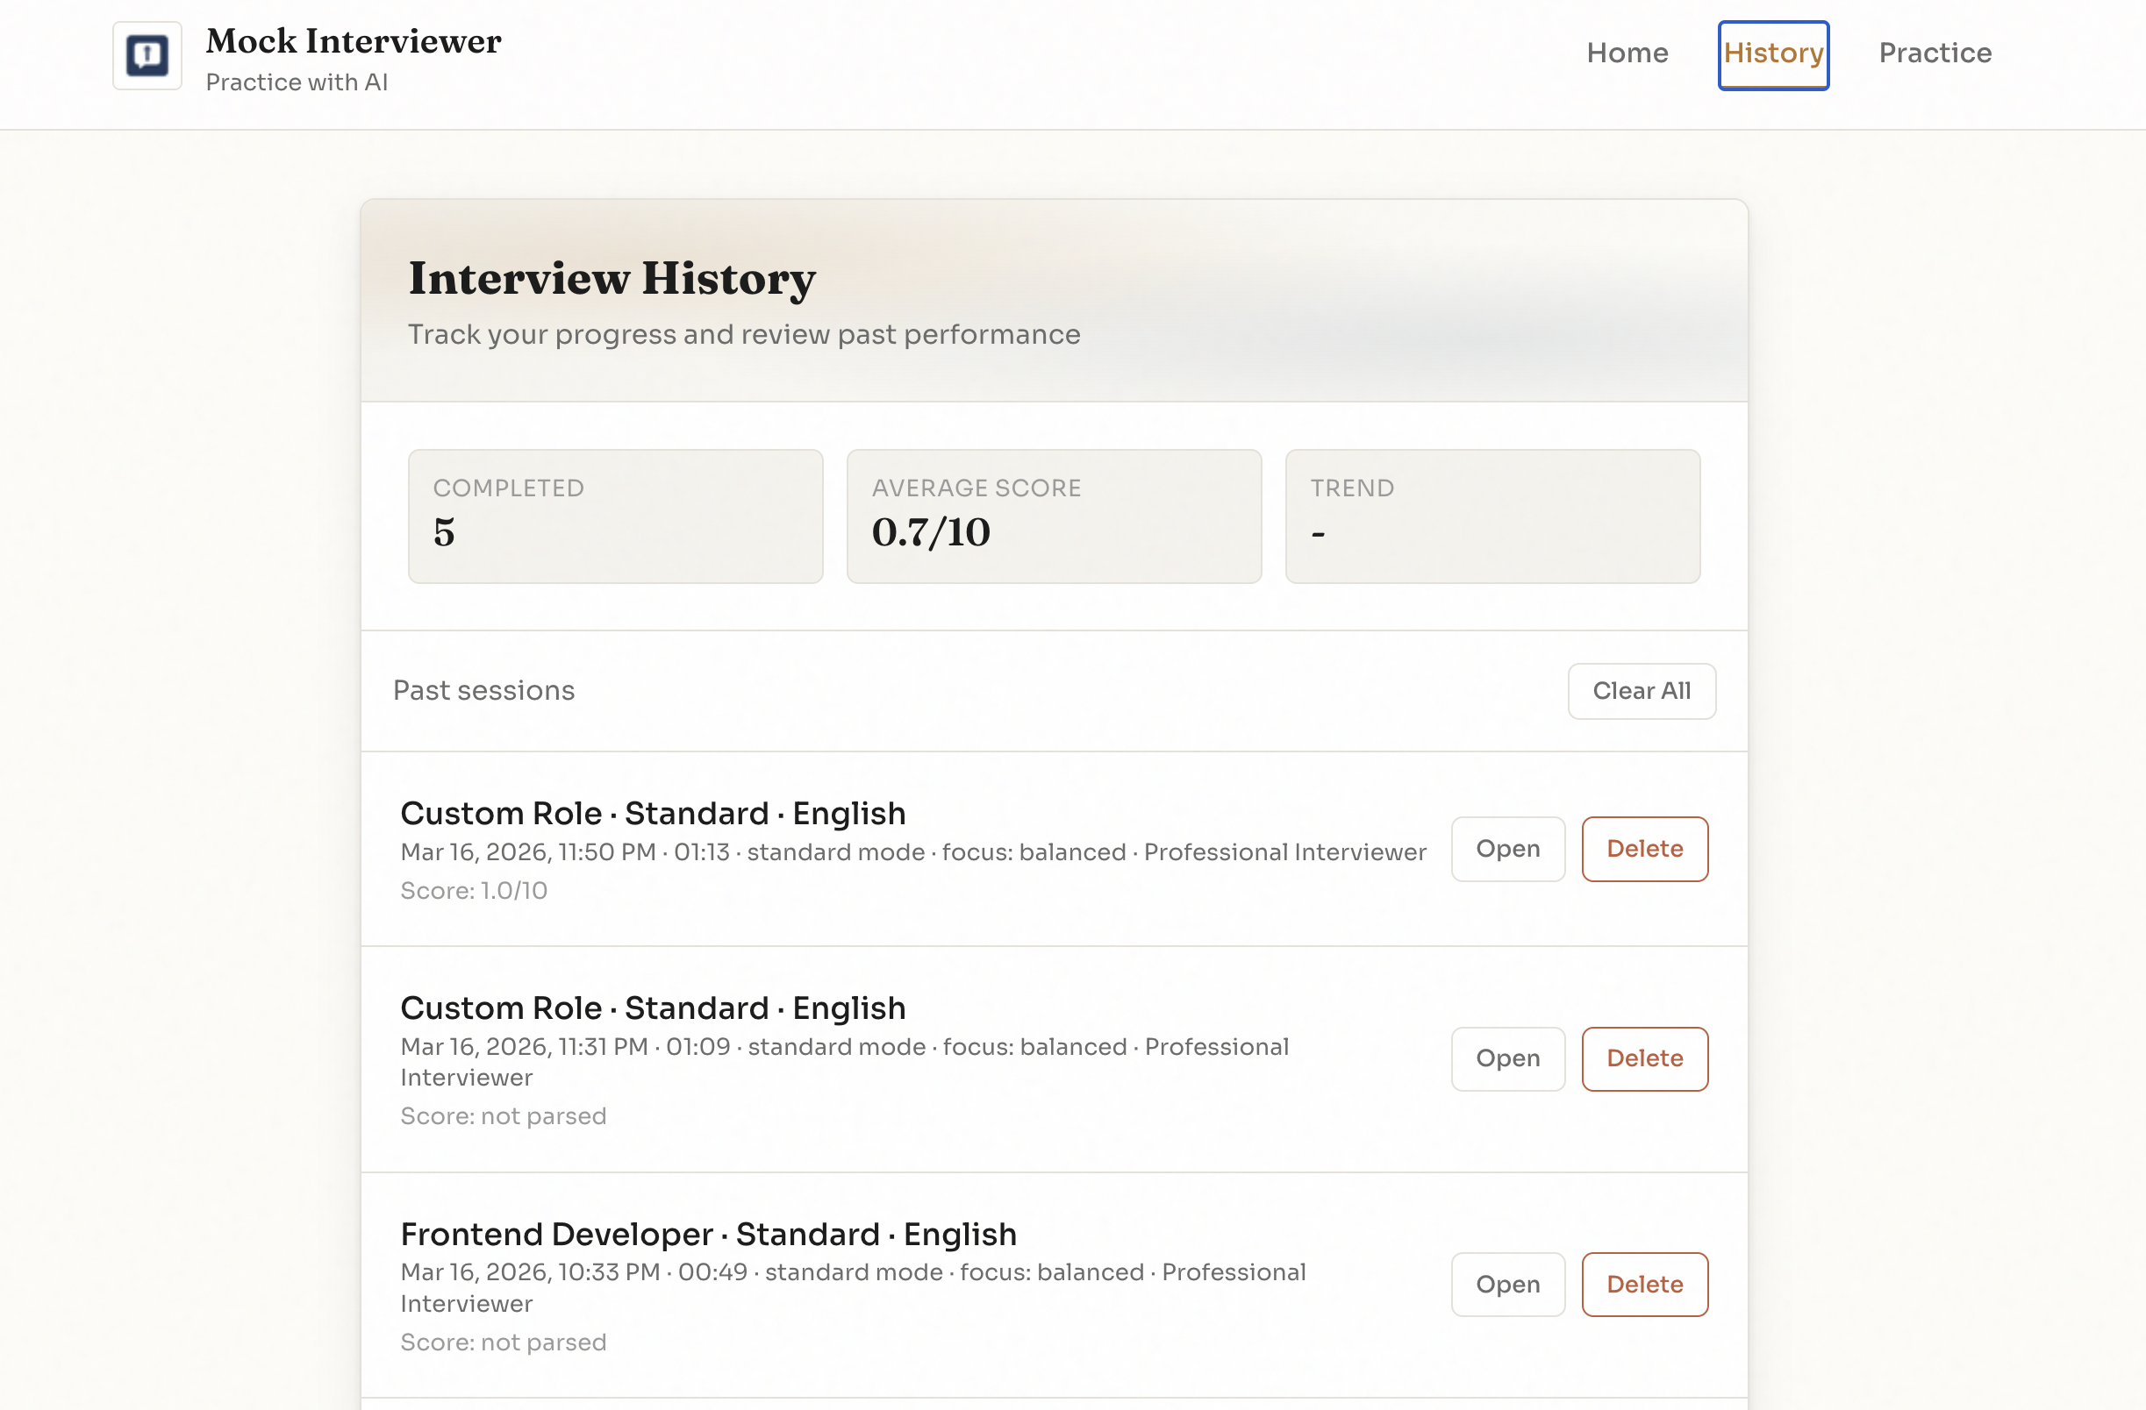Click the Trend stat card

(1492, 516)
